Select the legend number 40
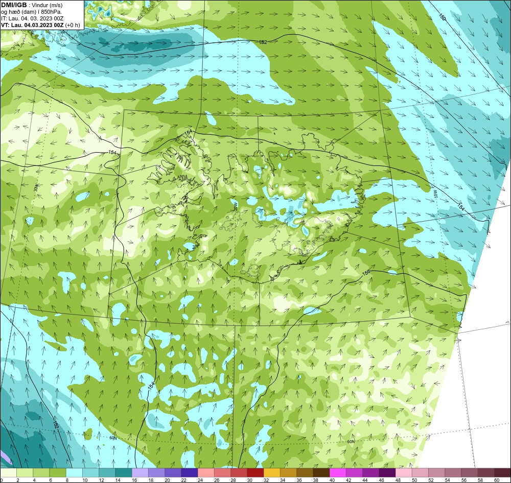Viewport: 511px width, 483px height. pos(333,480)
